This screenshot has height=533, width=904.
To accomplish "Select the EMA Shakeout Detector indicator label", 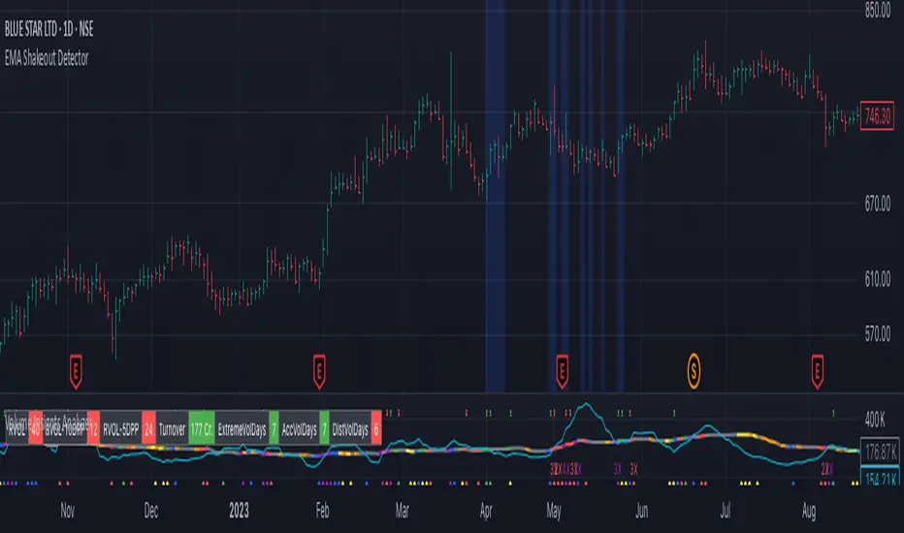I will coord(47,58).
